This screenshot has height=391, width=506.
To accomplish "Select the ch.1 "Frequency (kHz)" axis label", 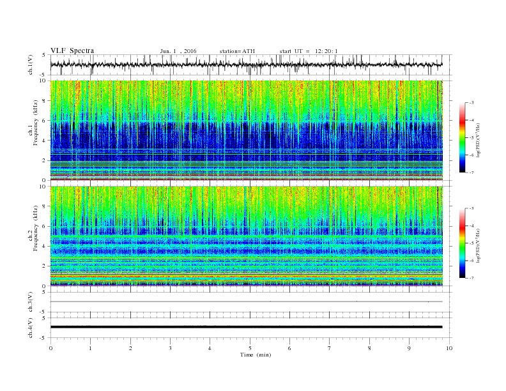I will [x=35, y=123].
